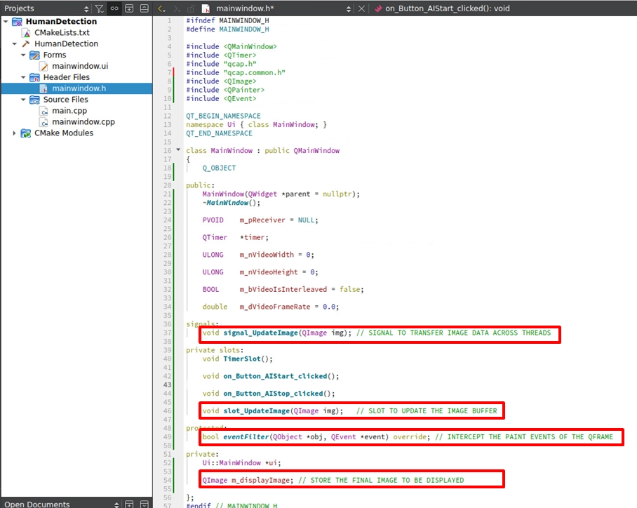The width and height of the screenshot is (637, 508).
Task: Click the 'private slots:' label
Action: pyautogui.click(x=215, y=350)
